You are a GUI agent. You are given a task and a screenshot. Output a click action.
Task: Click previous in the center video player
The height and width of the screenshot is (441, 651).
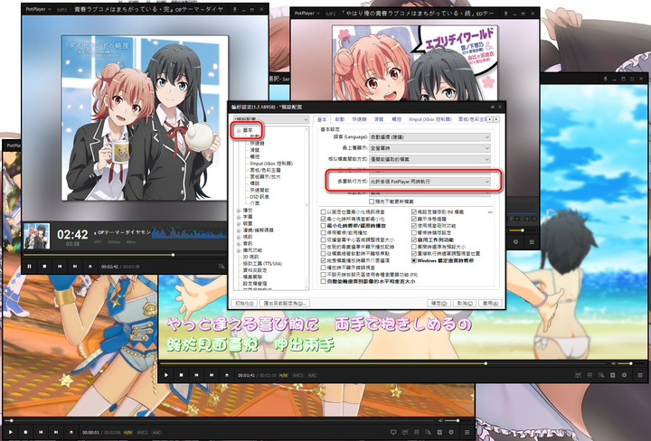(x=196, y=375)
